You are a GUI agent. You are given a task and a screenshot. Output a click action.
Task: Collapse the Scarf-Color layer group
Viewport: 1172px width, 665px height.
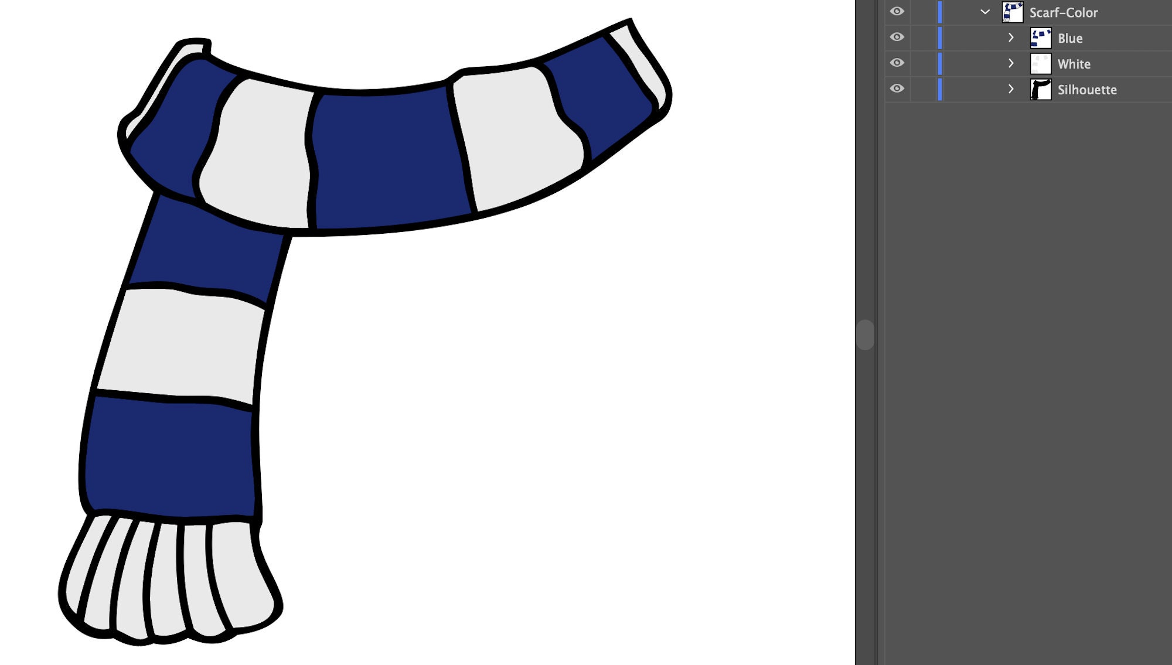pyautogui.click(x=984, y=12)
